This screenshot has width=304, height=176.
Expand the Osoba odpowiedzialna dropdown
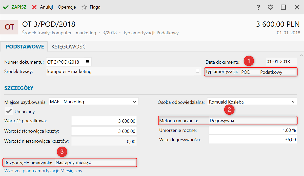(x=293, y=102)
